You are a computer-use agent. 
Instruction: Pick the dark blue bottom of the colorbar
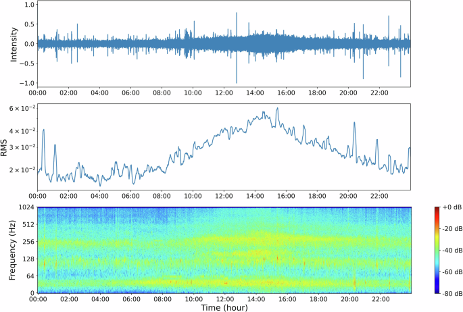437,291
